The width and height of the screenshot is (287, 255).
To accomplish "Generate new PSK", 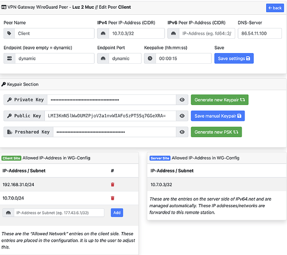I will pos(216,132).
